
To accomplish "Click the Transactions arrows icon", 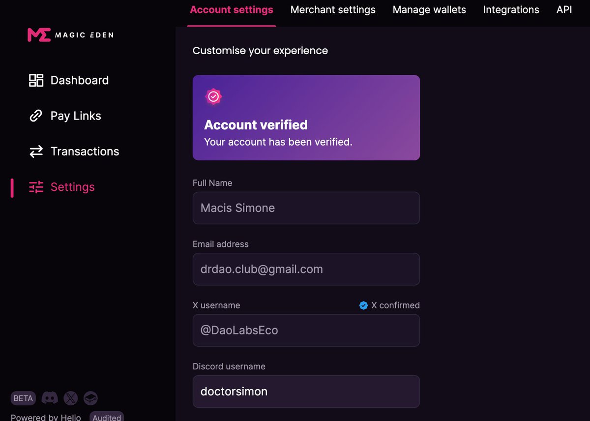I will pyautogui.click(x=36, y=151).
